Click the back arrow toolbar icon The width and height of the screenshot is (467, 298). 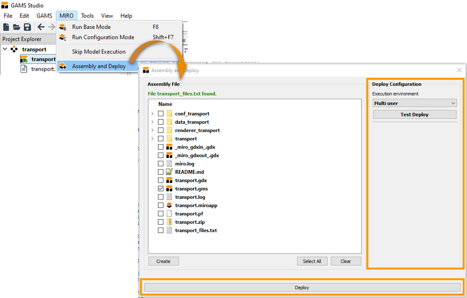tap(41, 27)
